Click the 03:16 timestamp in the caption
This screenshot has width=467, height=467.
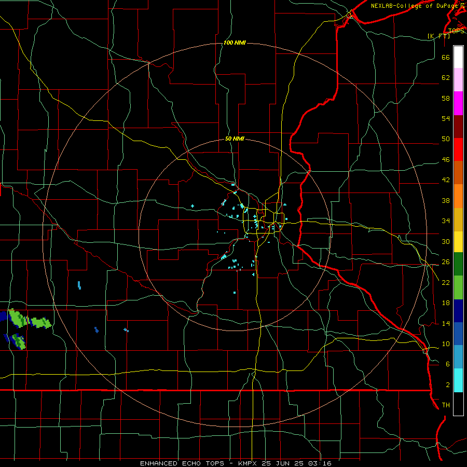[x=320, y=463]
